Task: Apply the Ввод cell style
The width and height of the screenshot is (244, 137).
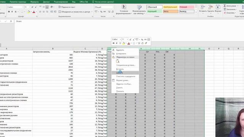Action: [170, 11]
